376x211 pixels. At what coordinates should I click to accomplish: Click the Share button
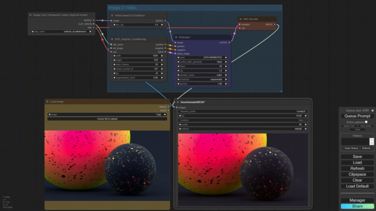point(357,206)
